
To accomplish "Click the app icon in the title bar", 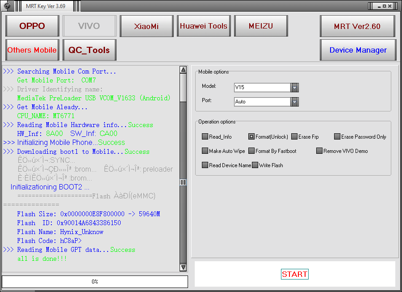I will coord(7,6).
